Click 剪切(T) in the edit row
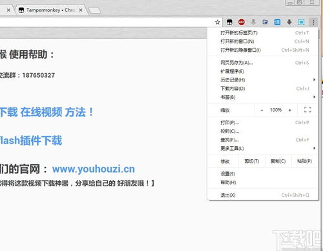This screenshot has height=251, width=323. (x=252, y=161)
